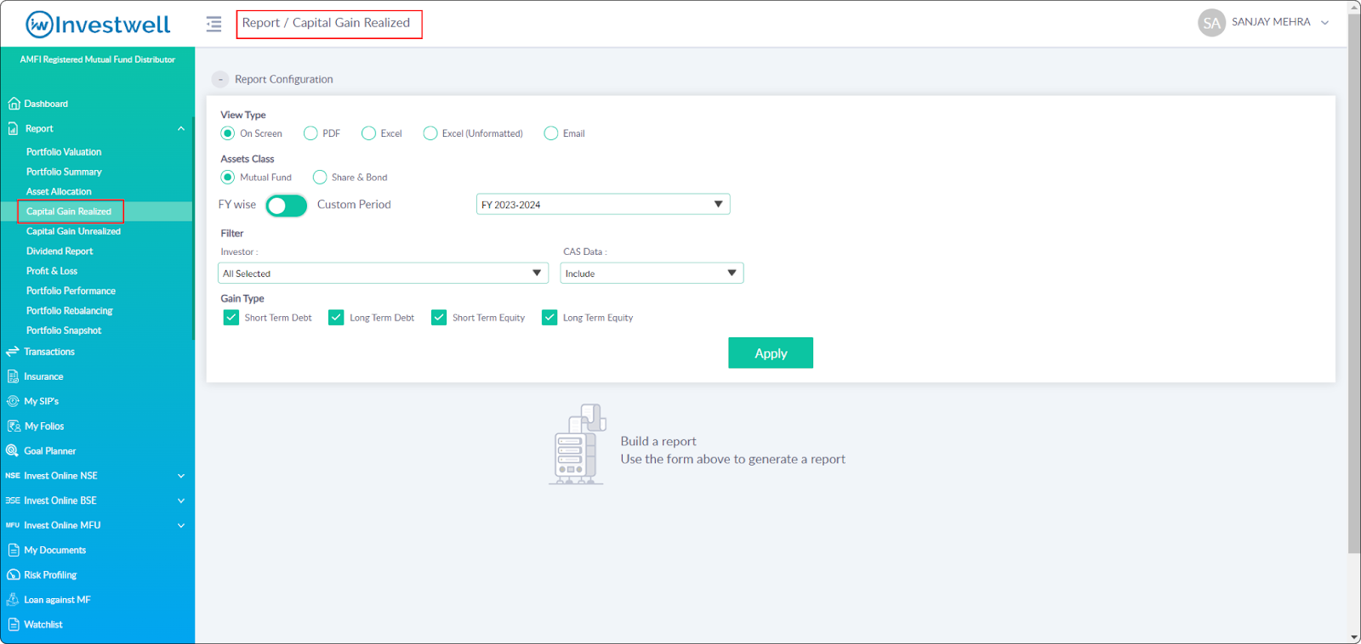This screenshot has width=1361, height=644.
Task: Open Portfolio Rebalancing report
Action: coord(69,311)
